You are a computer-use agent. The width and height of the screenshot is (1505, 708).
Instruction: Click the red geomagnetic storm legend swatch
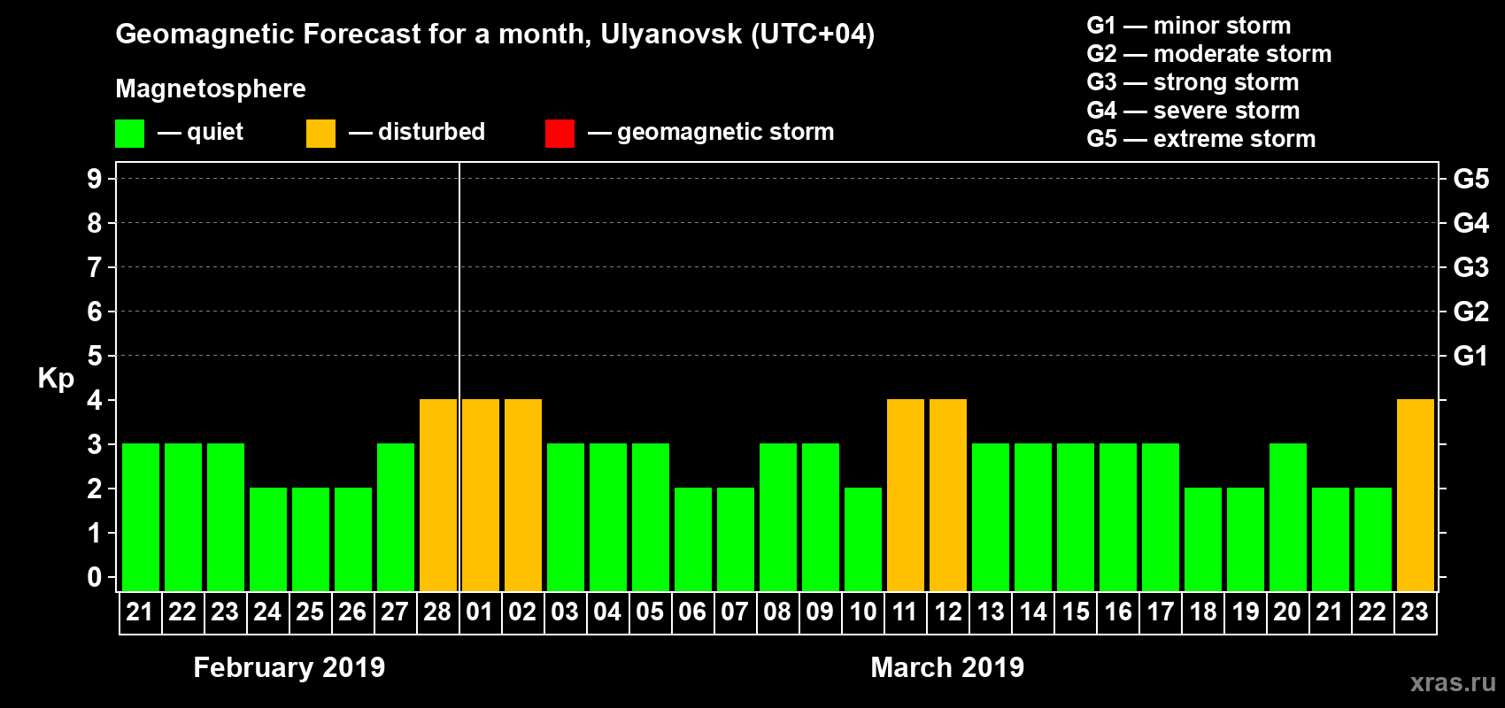pyautogui.click(x=560, y=134)
